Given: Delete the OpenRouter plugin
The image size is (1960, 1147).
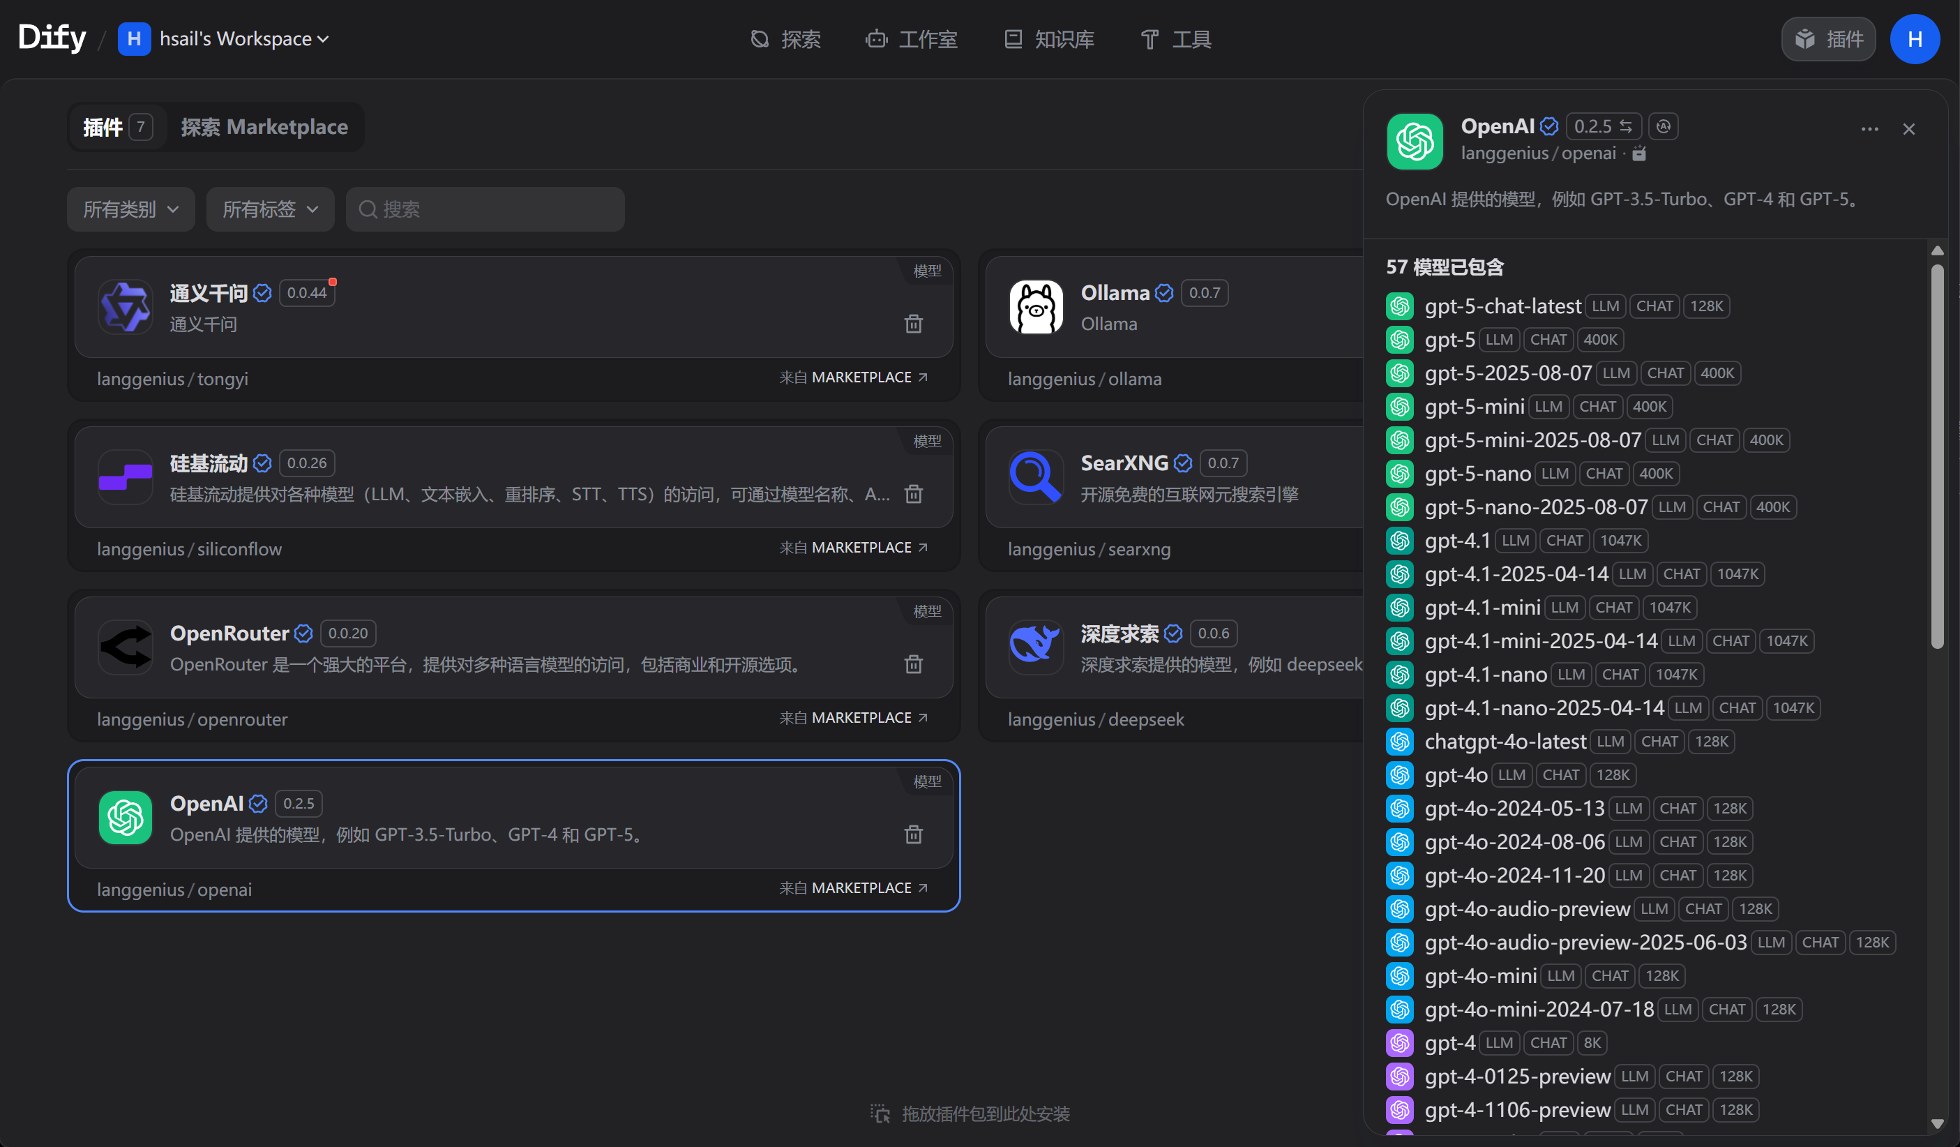Looking at the screenshot, I should (x=913, y=664).
